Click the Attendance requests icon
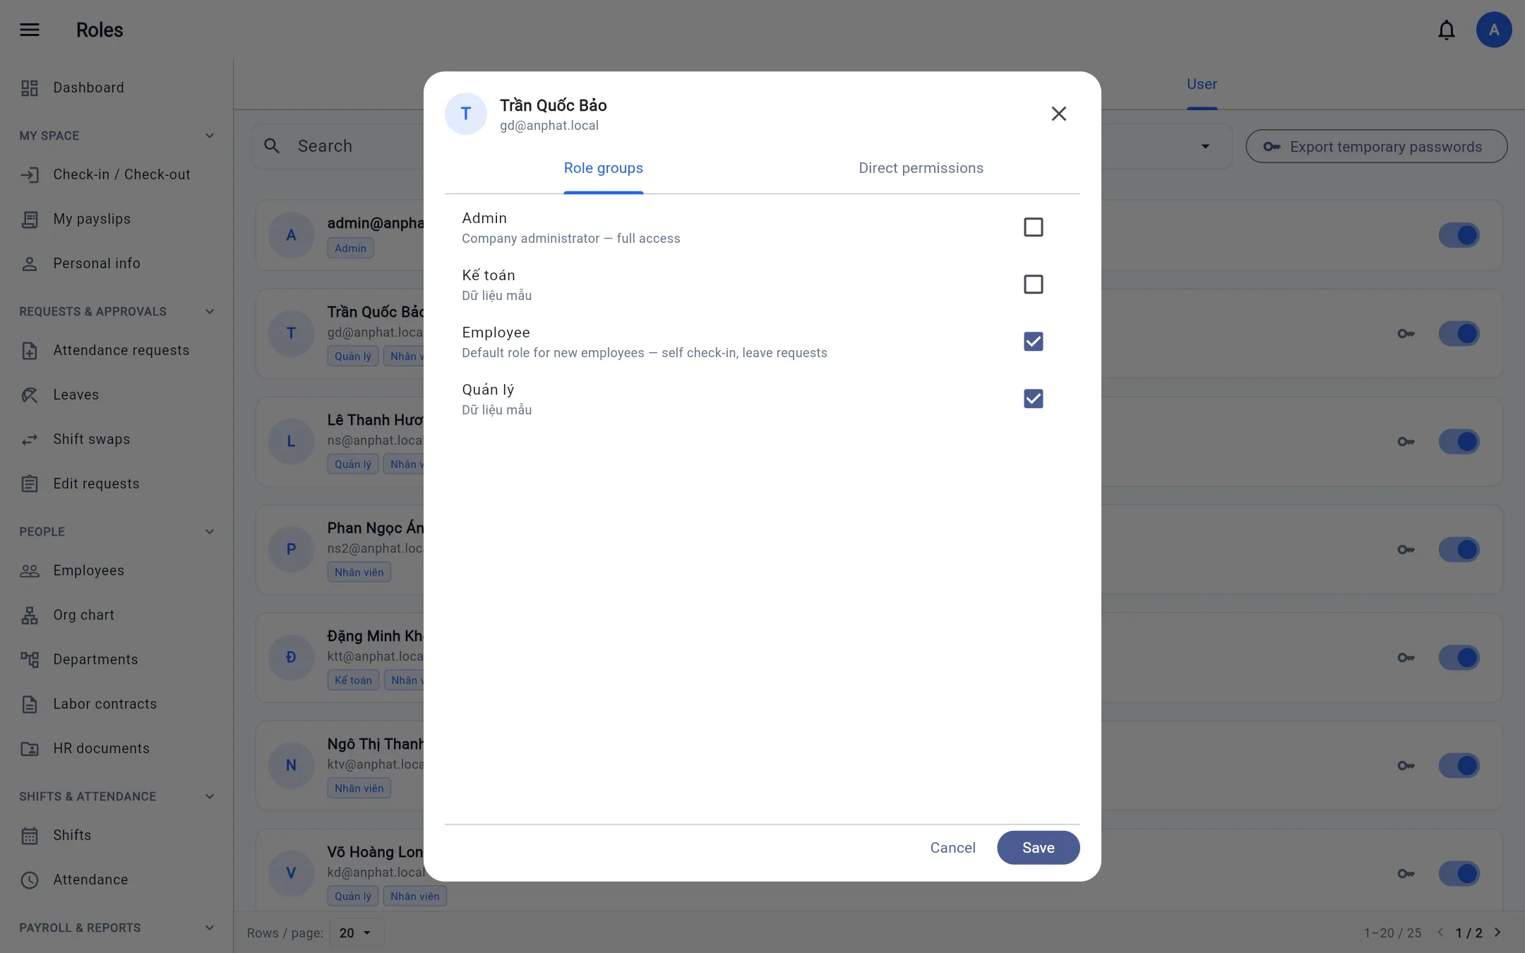The image size is (1525, 953). click(x=30, y=350)
